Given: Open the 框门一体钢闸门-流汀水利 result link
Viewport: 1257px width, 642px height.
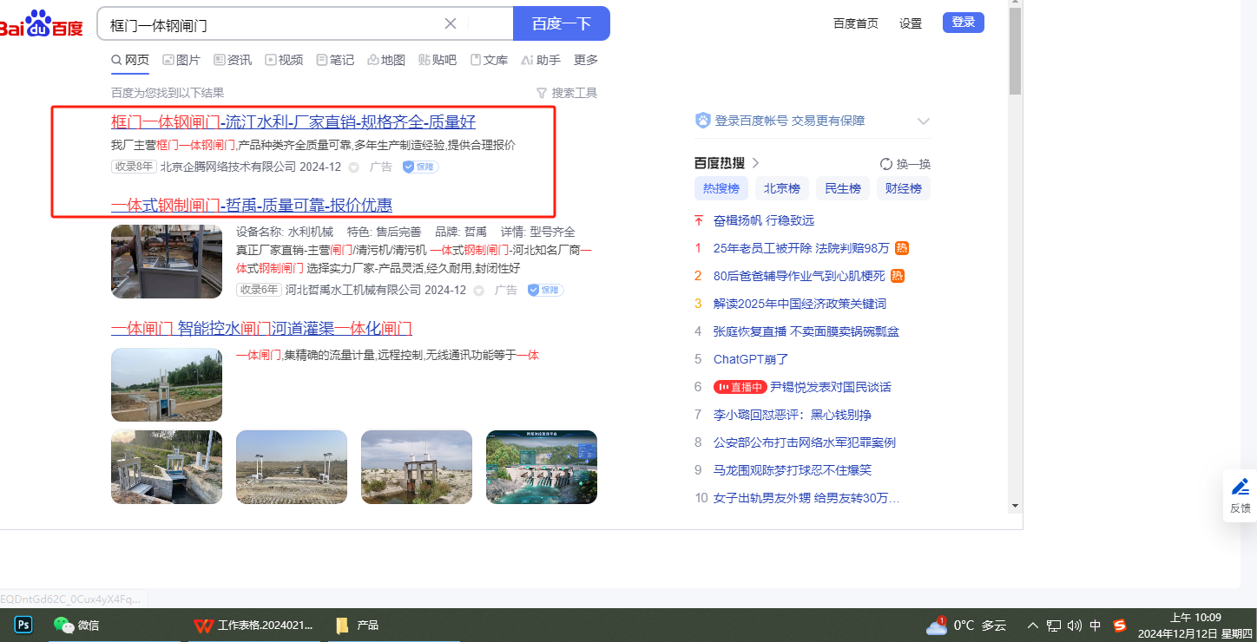Looking at the screenshot, I should tap(293, 121).
